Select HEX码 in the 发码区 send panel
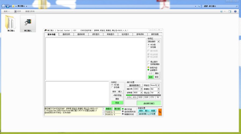Screen dimensions: 241x134 pyautogui.click(x=112, y=85)
